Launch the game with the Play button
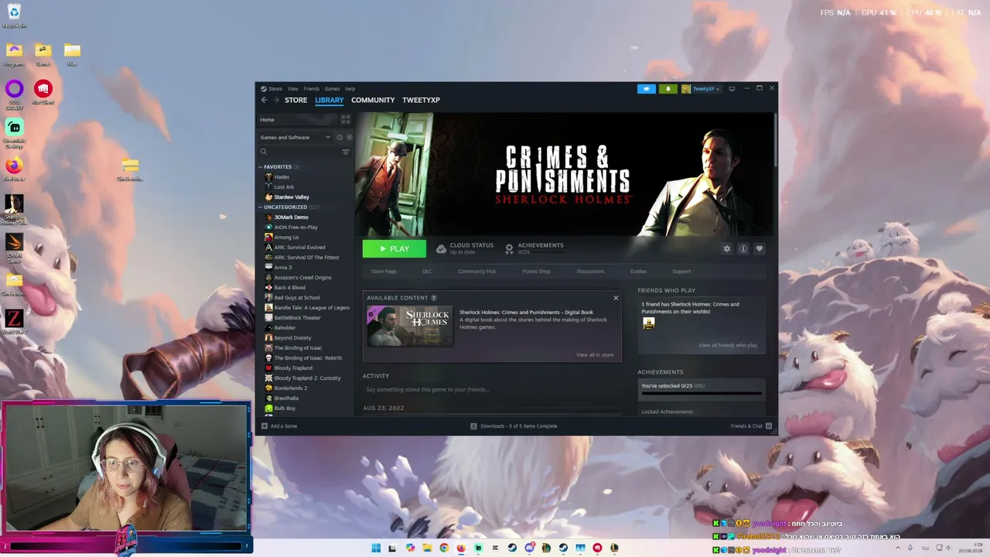The image size is (990, 557). coord(394,248)
